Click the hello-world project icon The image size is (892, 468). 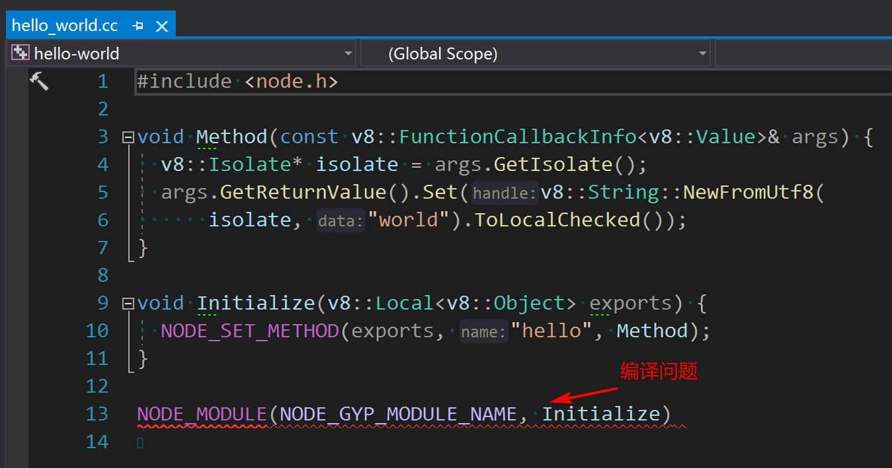20,53
